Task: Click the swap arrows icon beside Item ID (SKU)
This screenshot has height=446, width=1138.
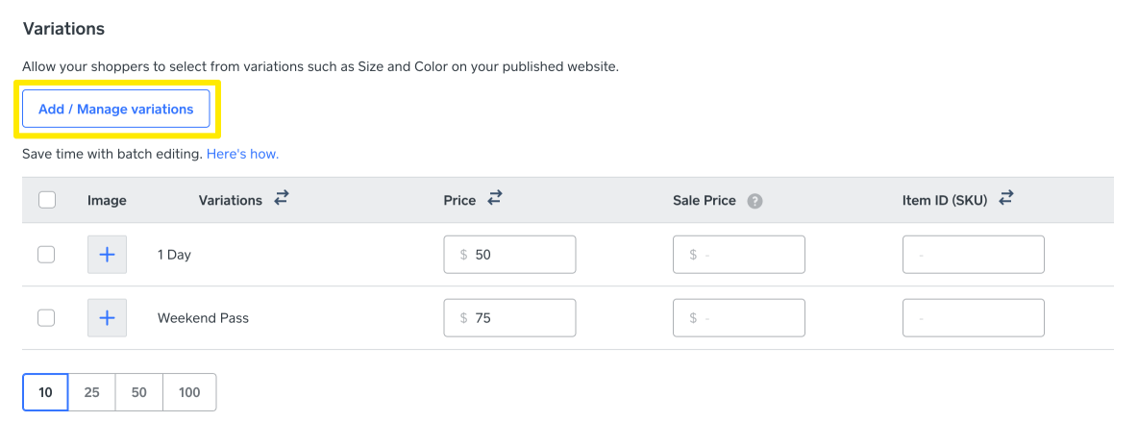Action: pyautogui.click(x=1006, y=199)
